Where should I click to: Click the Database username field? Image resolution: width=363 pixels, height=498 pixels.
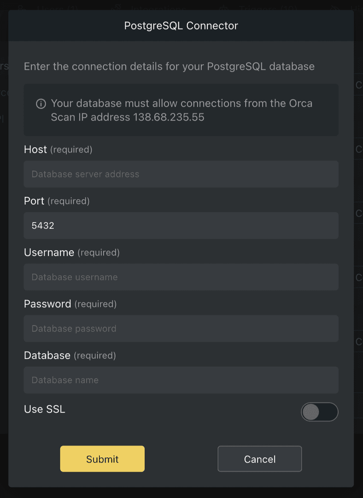181,277
